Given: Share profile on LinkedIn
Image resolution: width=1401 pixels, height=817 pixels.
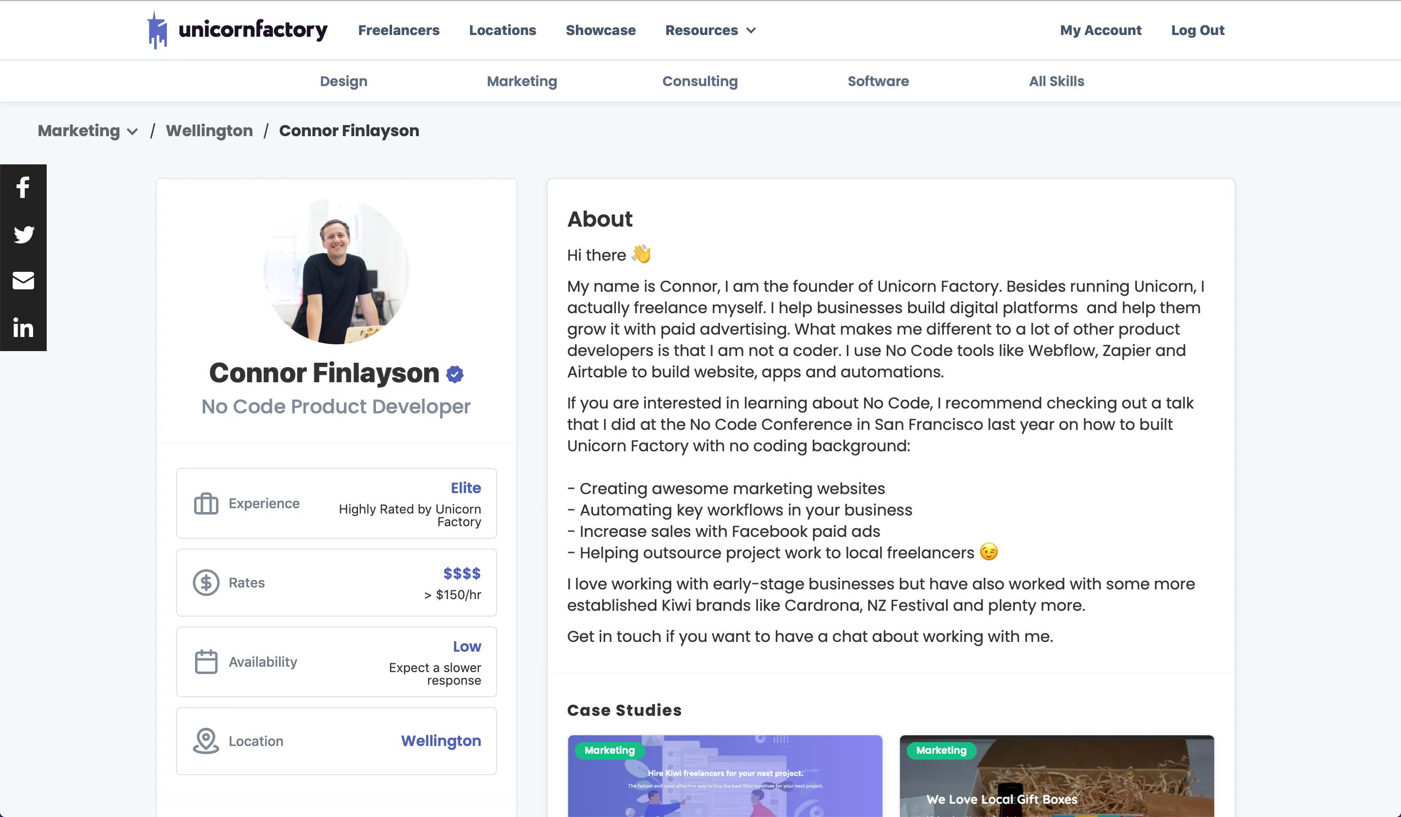Looking at the screenshot, I should pyautogui.click(x=23, y=327).
